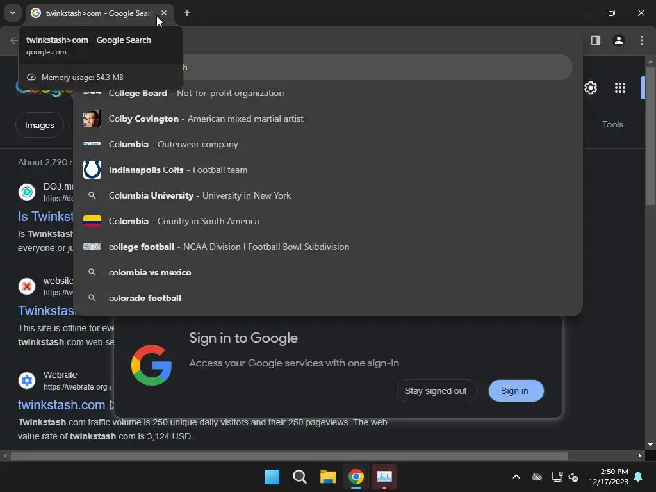Click the Colombia flag icon

coord(92,221)
